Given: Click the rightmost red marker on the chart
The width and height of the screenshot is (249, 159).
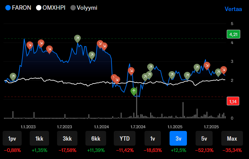Looking at the screenshot, I should (223, 69).
